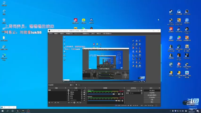Click the Settings button in Controls panel

click(x=152, y=100)
